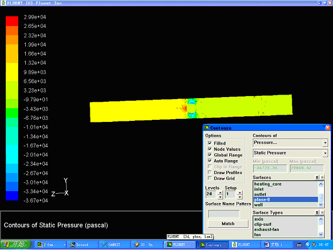The height and width of the screenshot is (250, 333).
Task: Open Exceed from the taskbar
Action: pyautogui.click(x=83, y=244)
